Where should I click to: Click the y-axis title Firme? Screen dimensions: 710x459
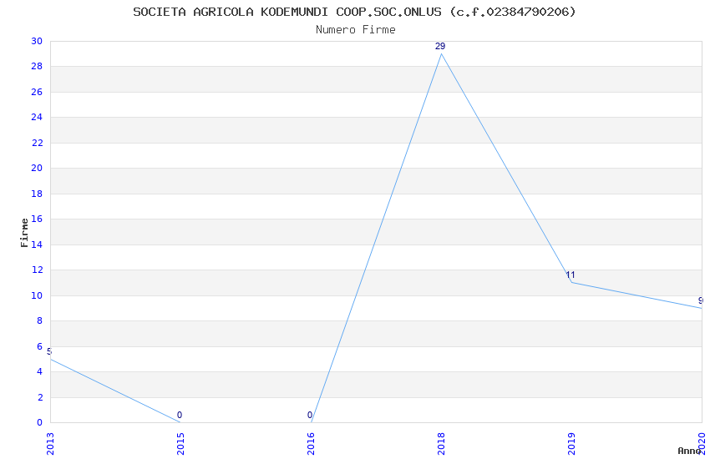coord(24,233)
